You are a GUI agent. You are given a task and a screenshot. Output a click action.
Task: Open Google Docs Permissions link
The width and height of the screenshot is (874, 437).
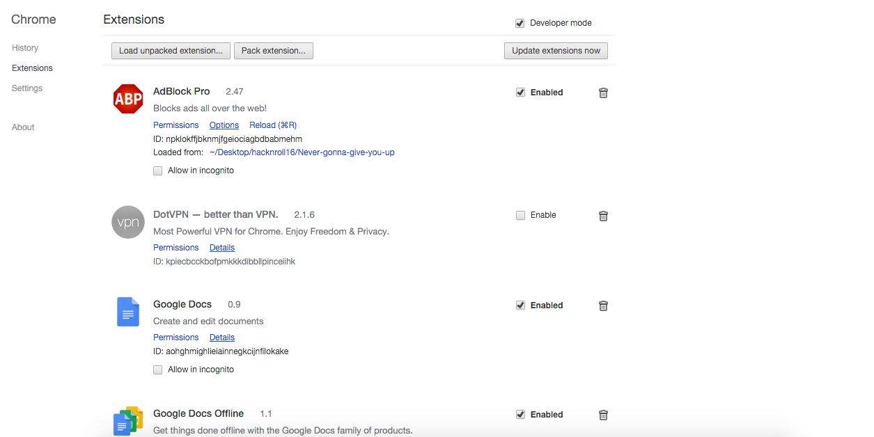pos(176,337)
